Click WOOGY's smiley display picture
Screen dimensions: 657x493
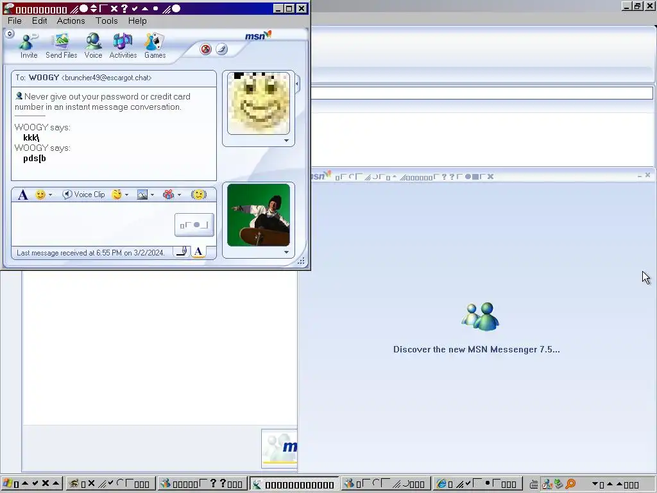pyautogui.click(x=259, y=103)
